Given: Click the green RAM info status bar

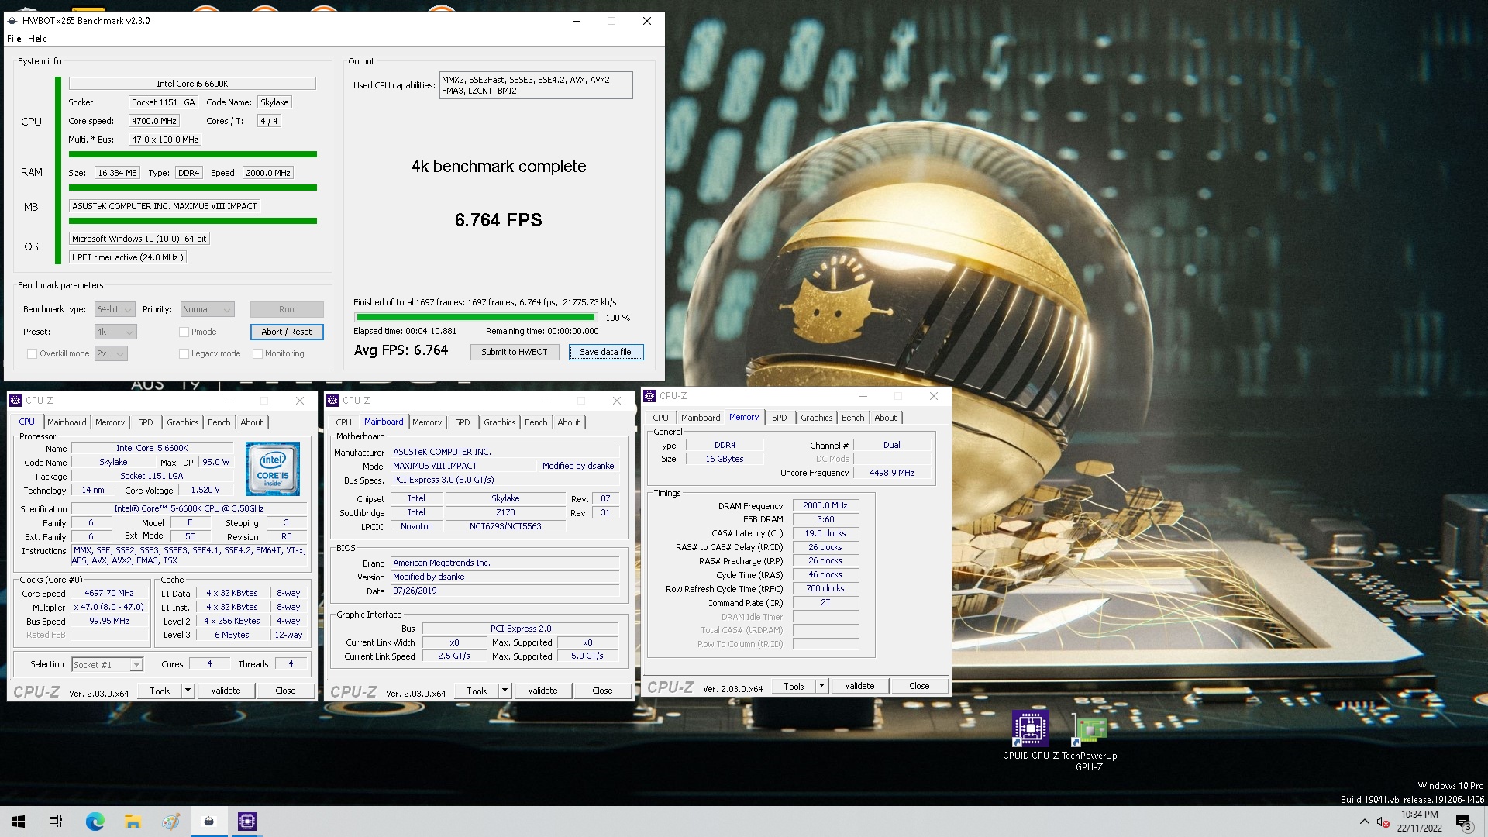Looking at the screenshot, I should (x=193, y=188).
